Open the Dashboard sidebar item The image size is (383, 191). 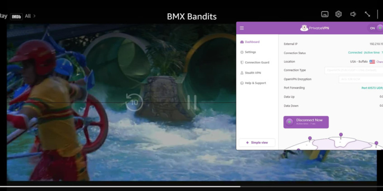[252, 42]
